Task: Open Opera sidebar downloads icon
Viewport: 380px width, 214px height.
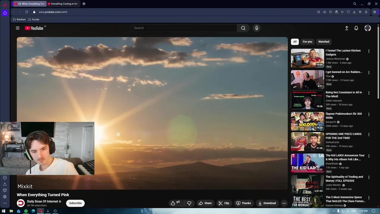Action: pyautogui.click(x=5, y=184)
